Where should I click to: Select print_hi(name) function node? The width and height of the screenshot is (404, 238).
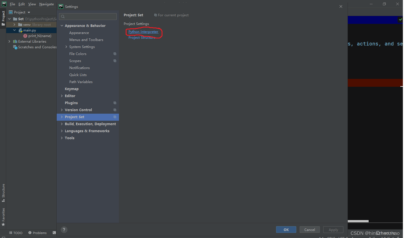point(40,36)
